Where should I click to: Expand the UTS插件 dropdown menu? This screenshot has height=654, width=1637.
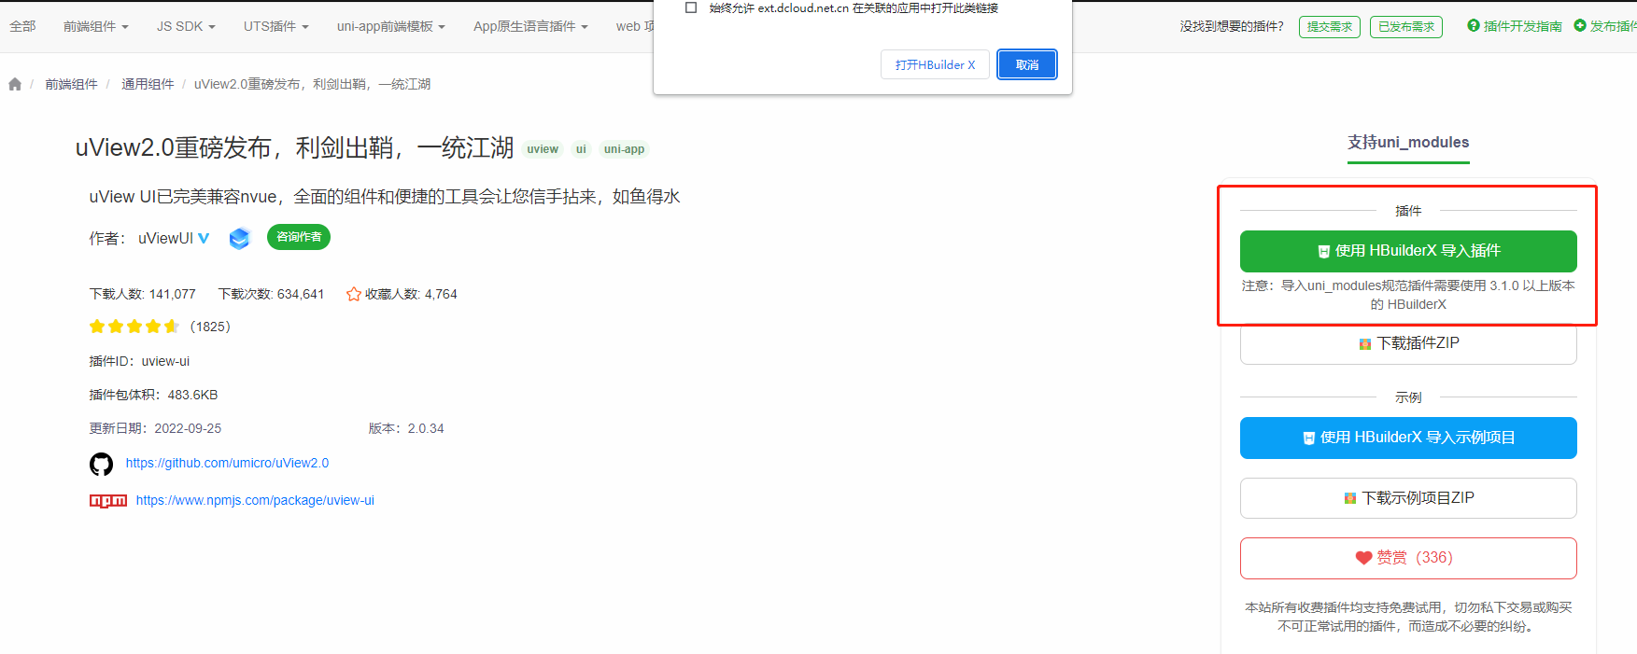pyautogui.click(x=276, y=26)
